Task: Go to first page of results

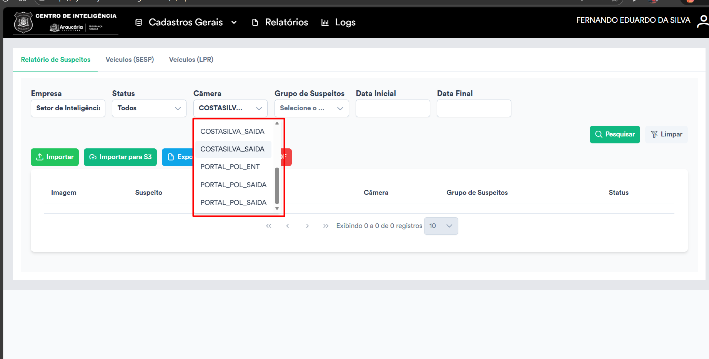Action: pos(269,226)
